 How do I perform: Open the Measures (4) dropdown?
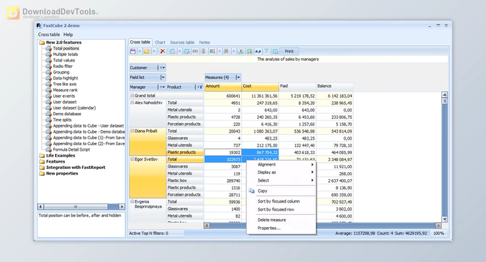tap(238, 78)
